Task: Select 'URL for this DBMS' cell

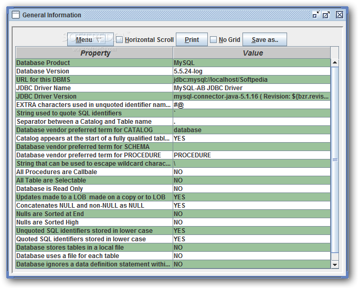Action: pyautogui.click(x=94, y=80)
